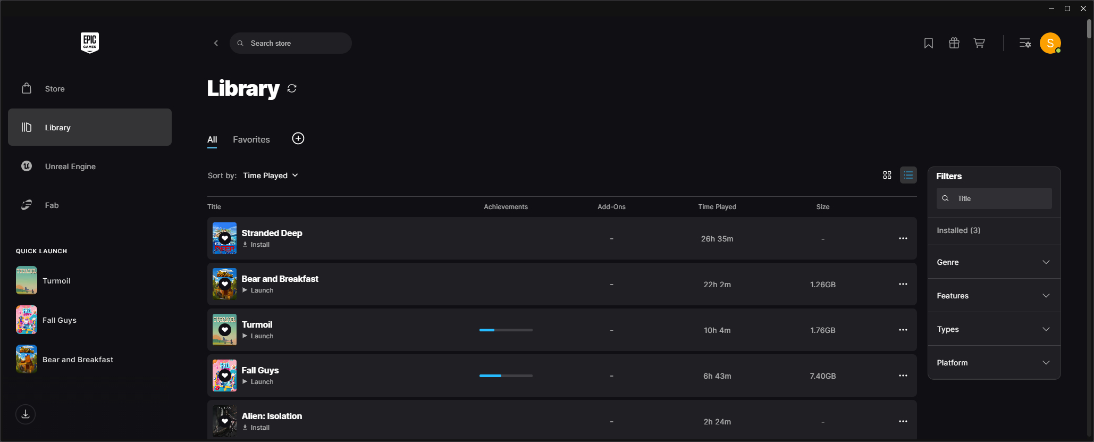Click the 7.40GB size value

click(823, 376)
